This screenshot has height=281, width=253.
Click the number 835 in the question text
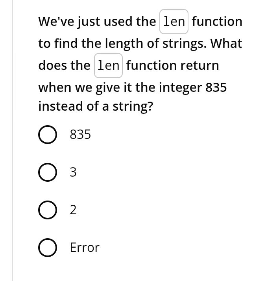click(216, 88)
